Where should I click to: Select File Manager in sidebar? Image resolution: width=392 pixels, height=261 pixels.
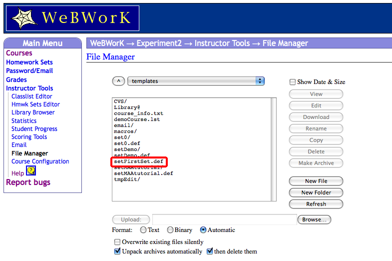30,153
